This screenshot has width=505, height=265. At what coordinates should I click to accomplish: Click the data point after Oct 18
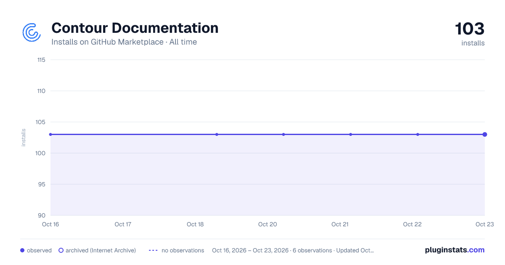click(217, 135)
